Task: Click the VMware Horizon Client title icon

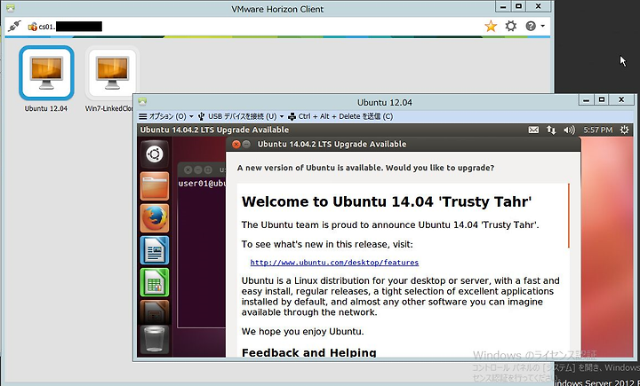Action: [11, 9]
